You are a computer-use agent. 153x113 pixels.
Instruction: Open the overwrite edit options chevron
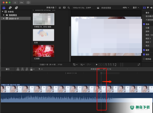[34, 69]
